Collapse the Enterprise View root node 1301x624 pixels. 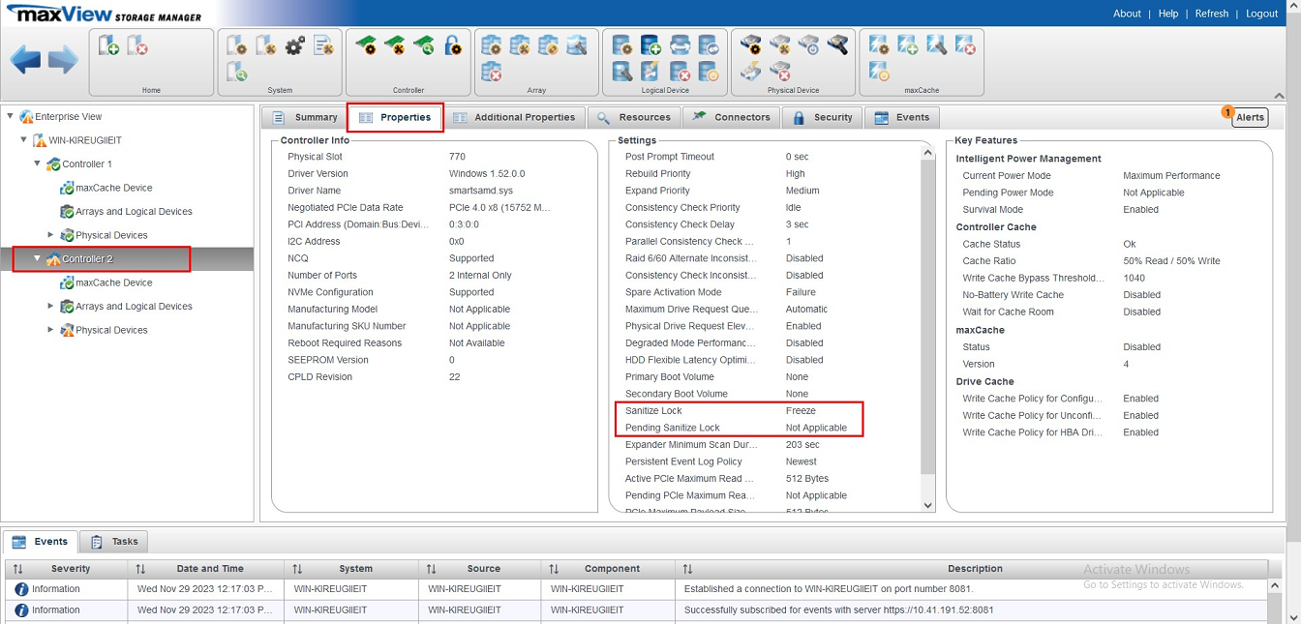pos(11,116)
